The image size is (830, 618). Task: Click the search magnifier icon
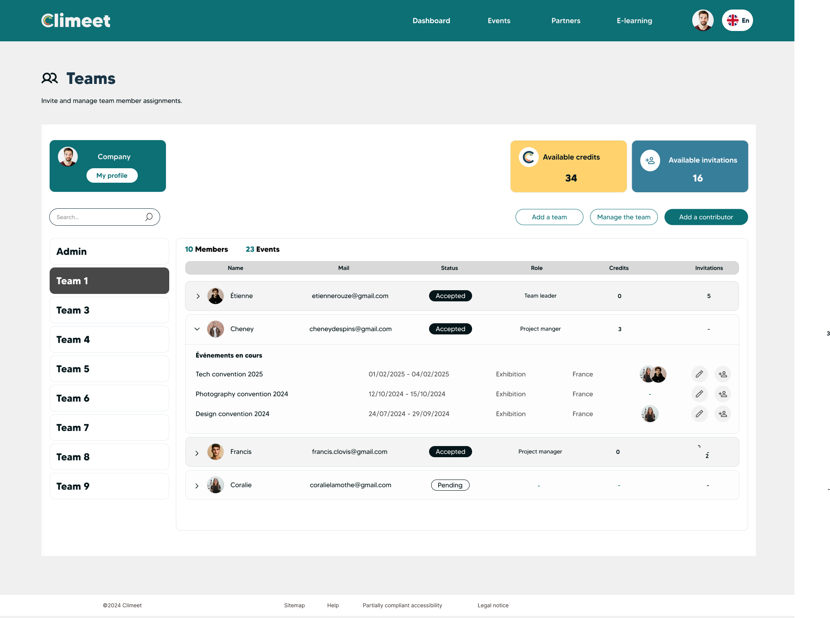(x=149, y=217)
